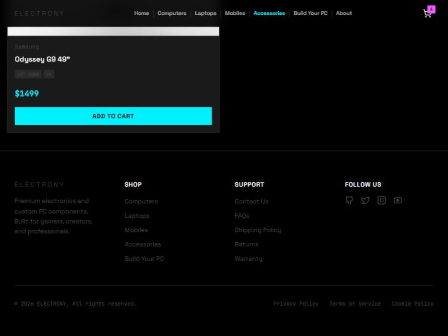448x336 pixels.
Task: Open the Instagram social icon
Action: pos(381,200)
